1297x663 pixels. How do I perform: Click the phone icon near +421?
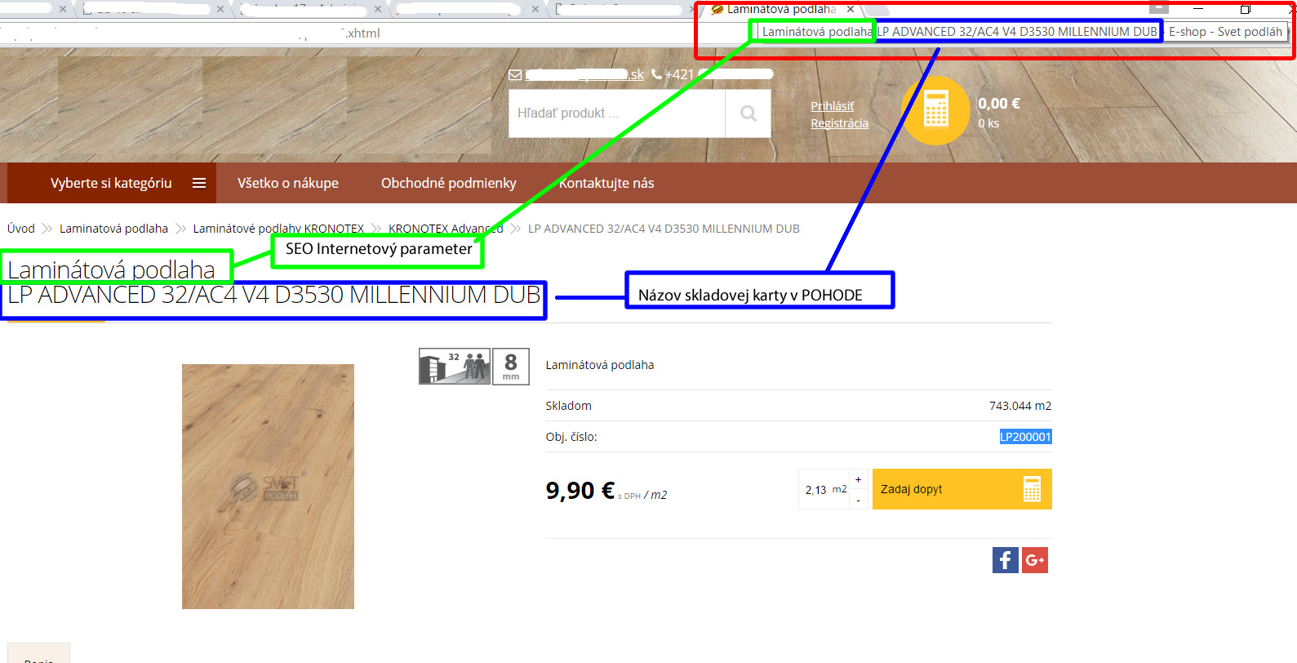click(x=656, y=74)
